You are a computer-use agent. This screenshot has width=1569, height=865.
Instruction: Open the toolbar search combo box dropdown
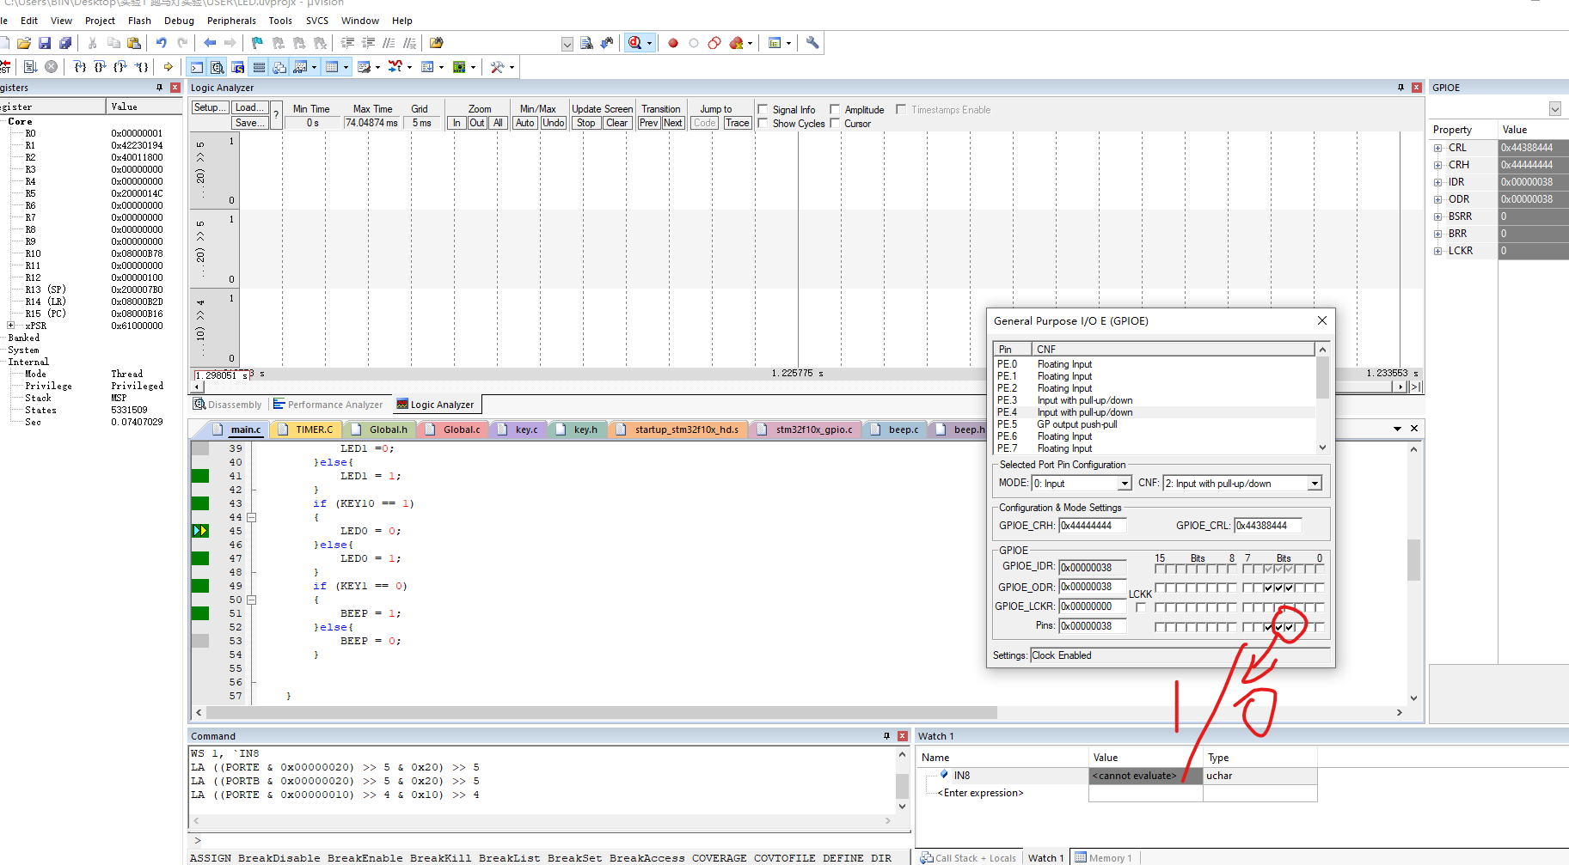tap(567, 44)
